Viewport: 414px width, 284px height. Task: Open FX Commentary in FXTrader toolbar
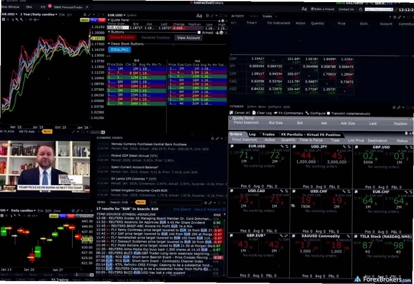(x=288, y=113)
